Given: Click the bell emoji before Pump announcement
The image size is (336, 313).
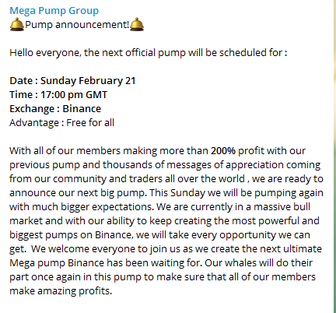Looking at the screenshot, I should [17, 24].
